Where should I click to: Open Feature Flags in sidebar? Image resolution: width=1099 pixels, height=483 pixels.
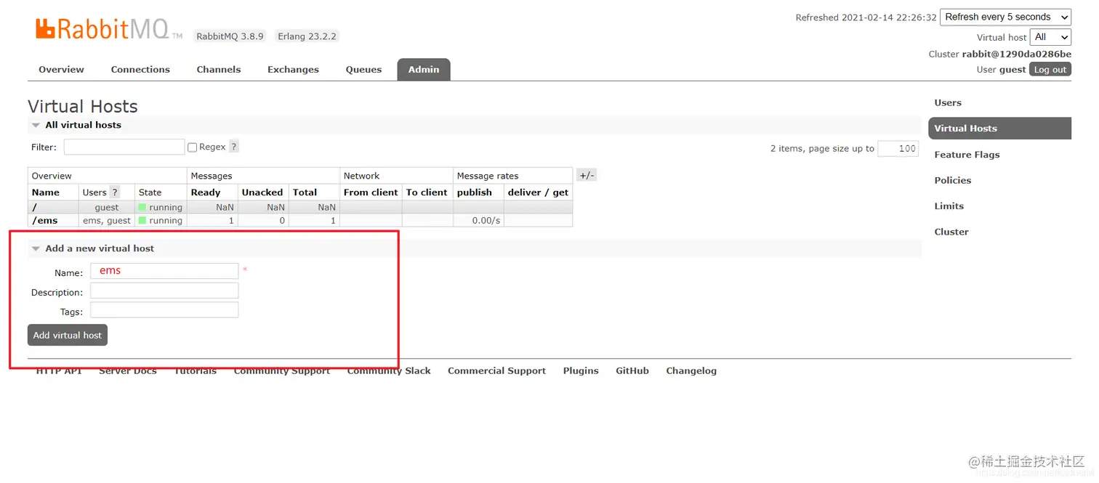pyautogui.click(x=967, y=155)
